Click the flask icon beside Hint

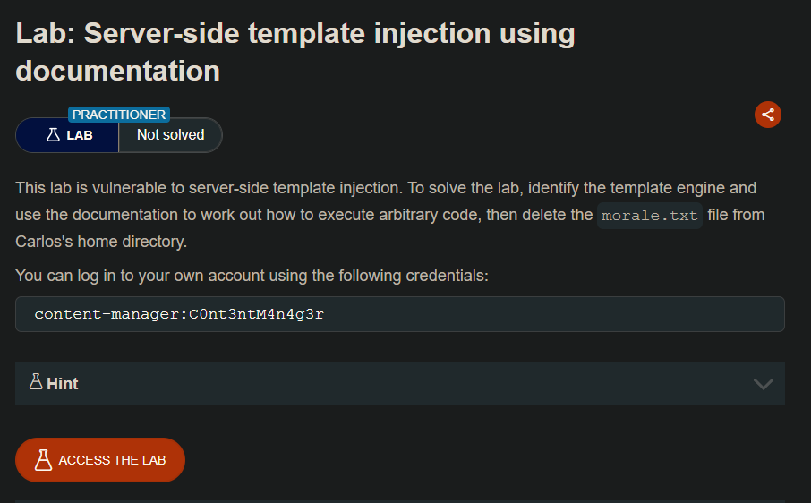36,382
